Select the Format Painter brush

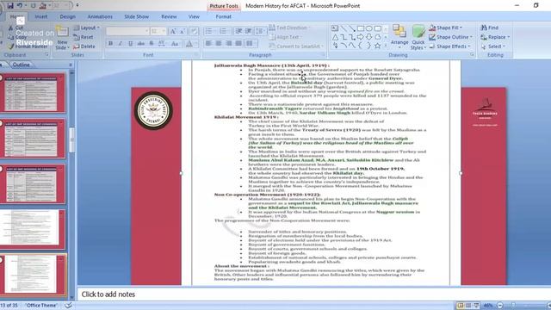[10, 46]
